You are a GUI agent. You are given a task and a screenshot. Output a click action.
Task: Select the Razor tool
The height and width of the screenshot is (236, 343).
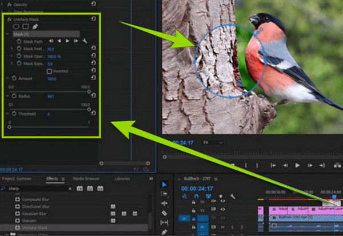tap(164, 213)
